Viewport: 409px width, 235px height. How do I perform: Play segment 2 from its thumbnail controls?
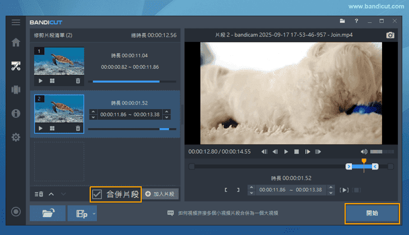[x=40, y=128]
